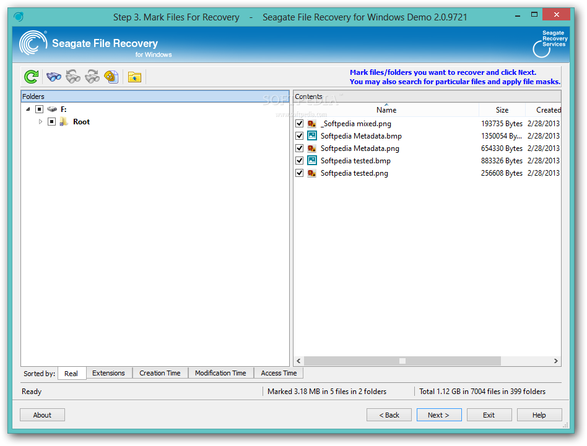Sort by the Created column header
The image size is (587, 446).
544,110
